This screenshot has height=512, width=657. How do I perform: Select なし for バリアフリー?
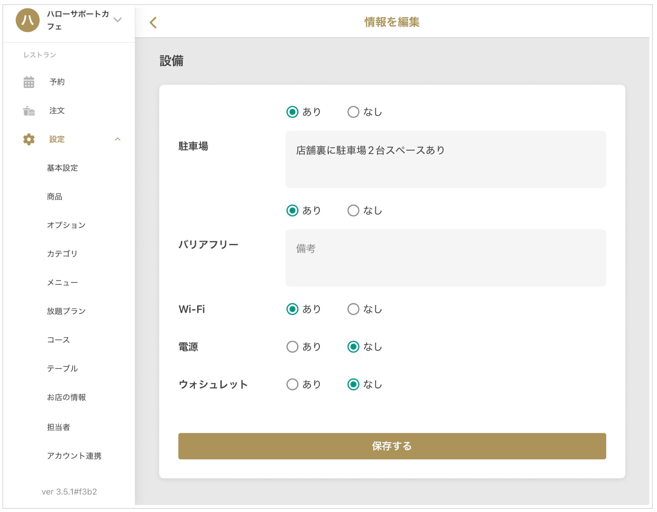[353, 211]
